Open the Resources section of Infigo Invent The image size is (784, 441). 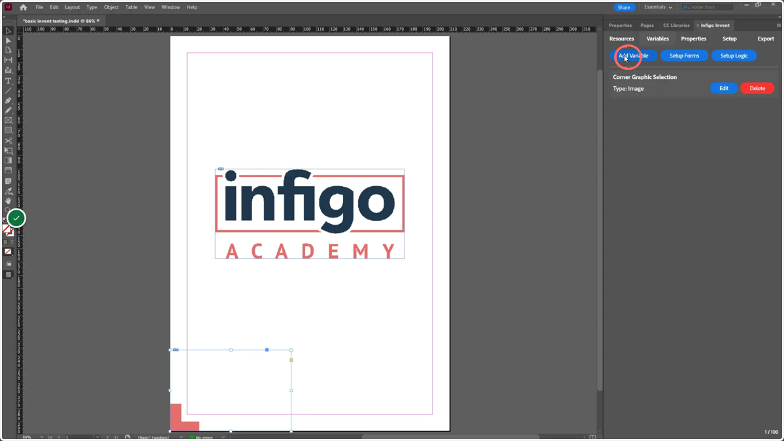pyautogui.click(x=622, y=39)
